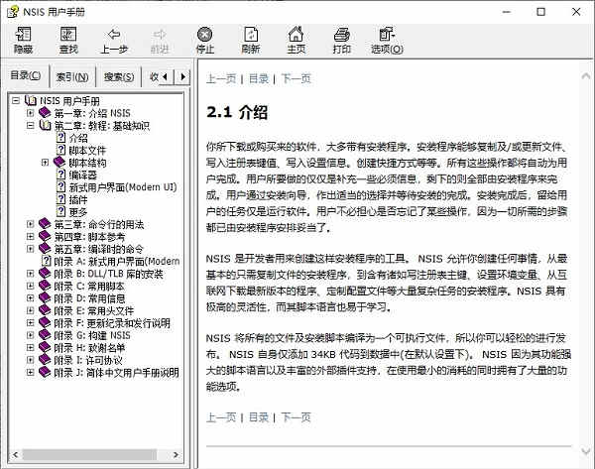Click the NSIS 用户手册 window title icon
The image size is (595, 469).
[13, 12]
